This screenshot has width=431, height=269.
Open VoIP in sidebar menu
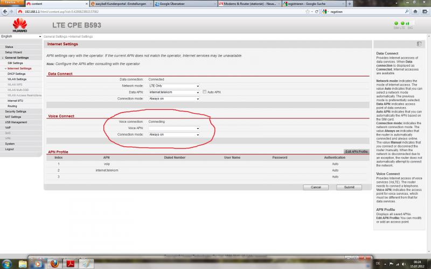point(8,128)
